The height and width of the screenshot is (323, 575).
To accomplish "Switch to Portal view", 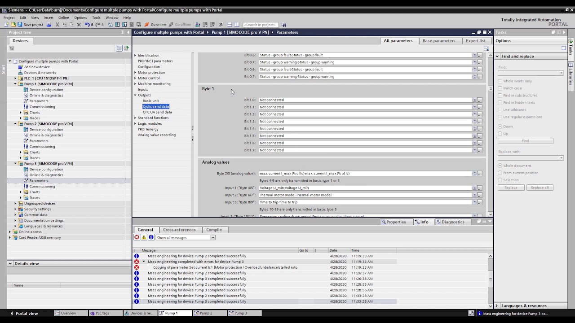I will (24, 313).
